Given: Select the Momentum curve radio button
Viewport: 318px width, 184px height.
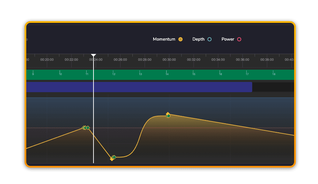Looking at the screenshot, I should coord(180,39).
